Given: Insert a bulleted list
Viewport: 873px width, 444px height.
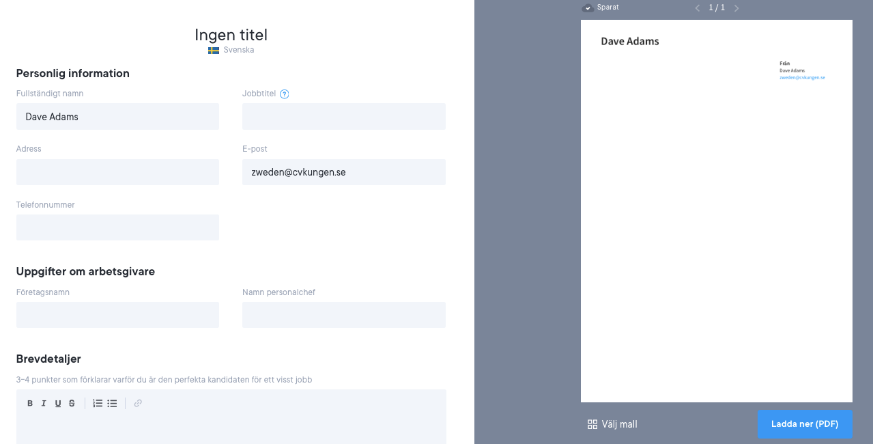Looking at the screenshot, I should click(112, 404).
